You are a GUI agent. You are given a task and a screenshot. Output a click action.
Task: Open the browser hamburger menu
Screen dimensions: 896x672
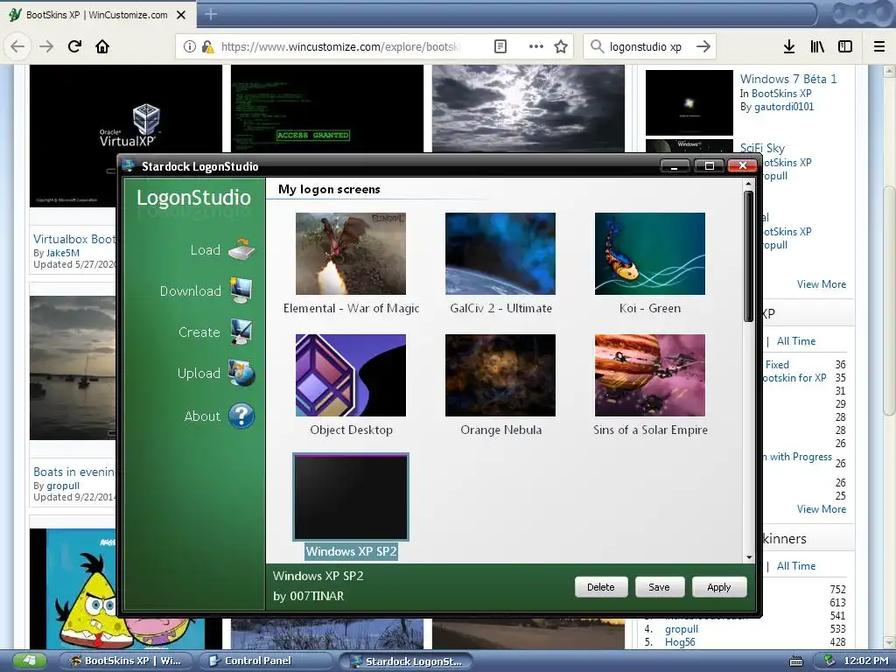coord(879,47)
